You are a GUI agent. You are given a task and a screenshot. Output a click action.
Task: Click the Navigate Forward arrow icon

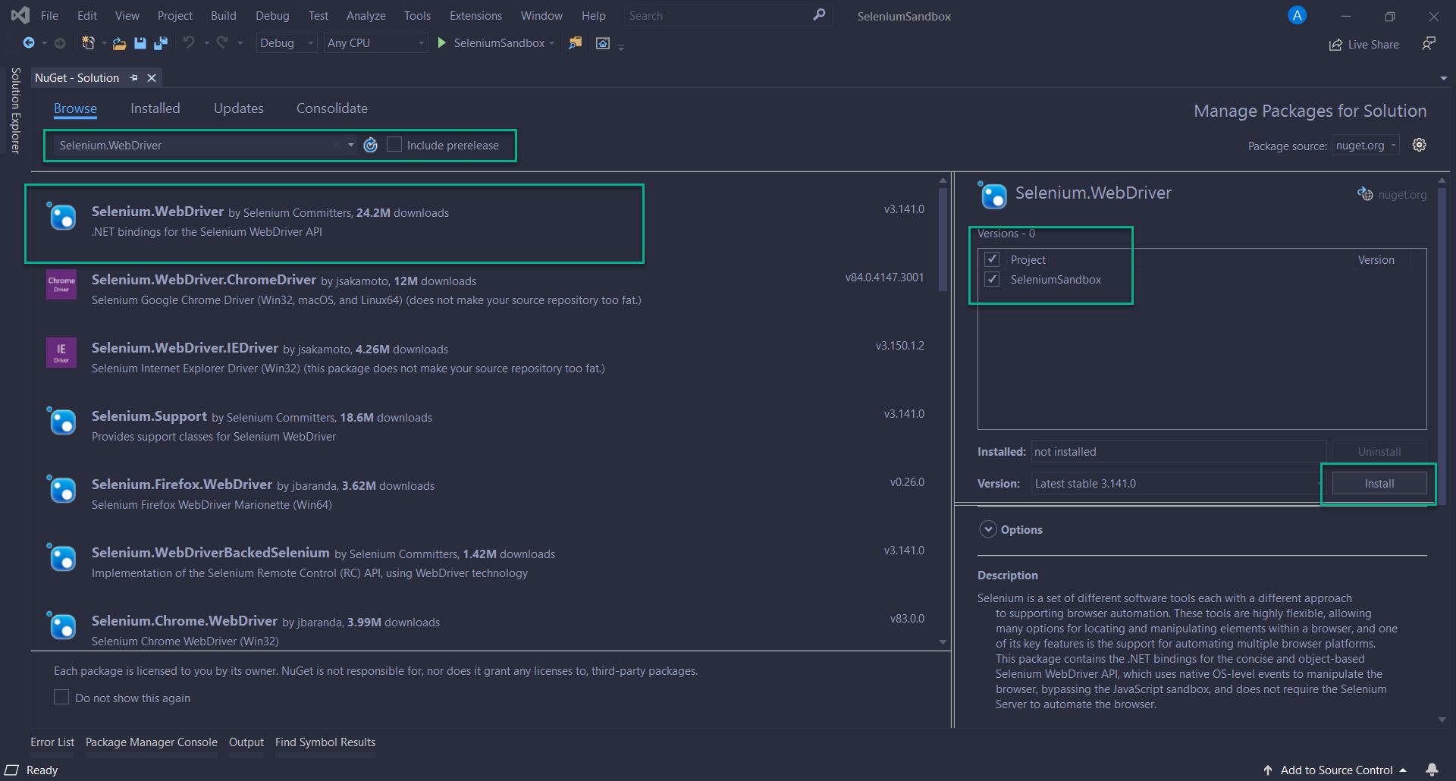tap(60, 43)
